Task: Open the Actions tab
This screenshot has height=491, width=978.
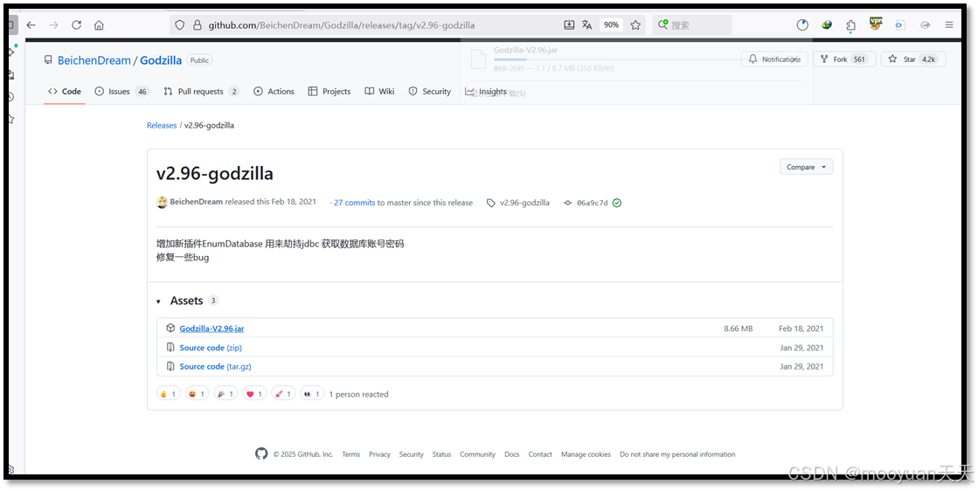Action: pyautogui.click(x=274, y=92)
